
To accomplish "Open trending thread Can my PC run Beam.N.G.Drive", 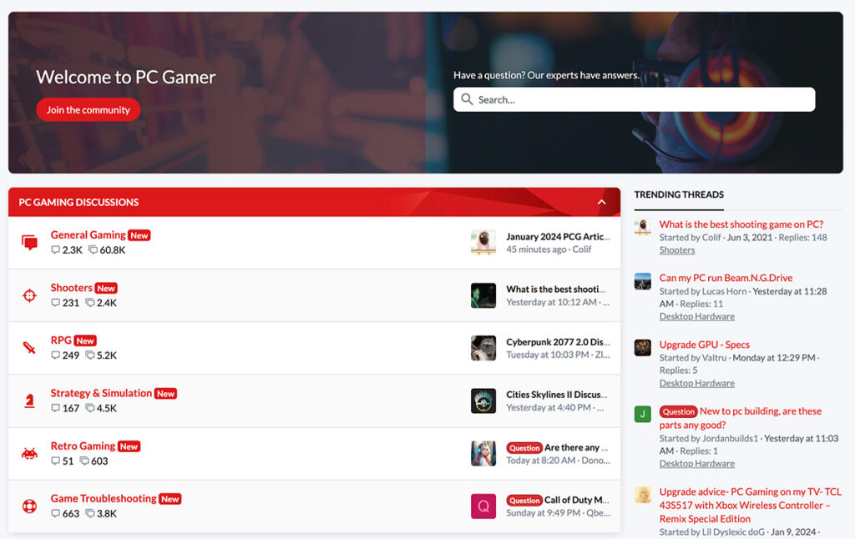I will click(726, 278).
